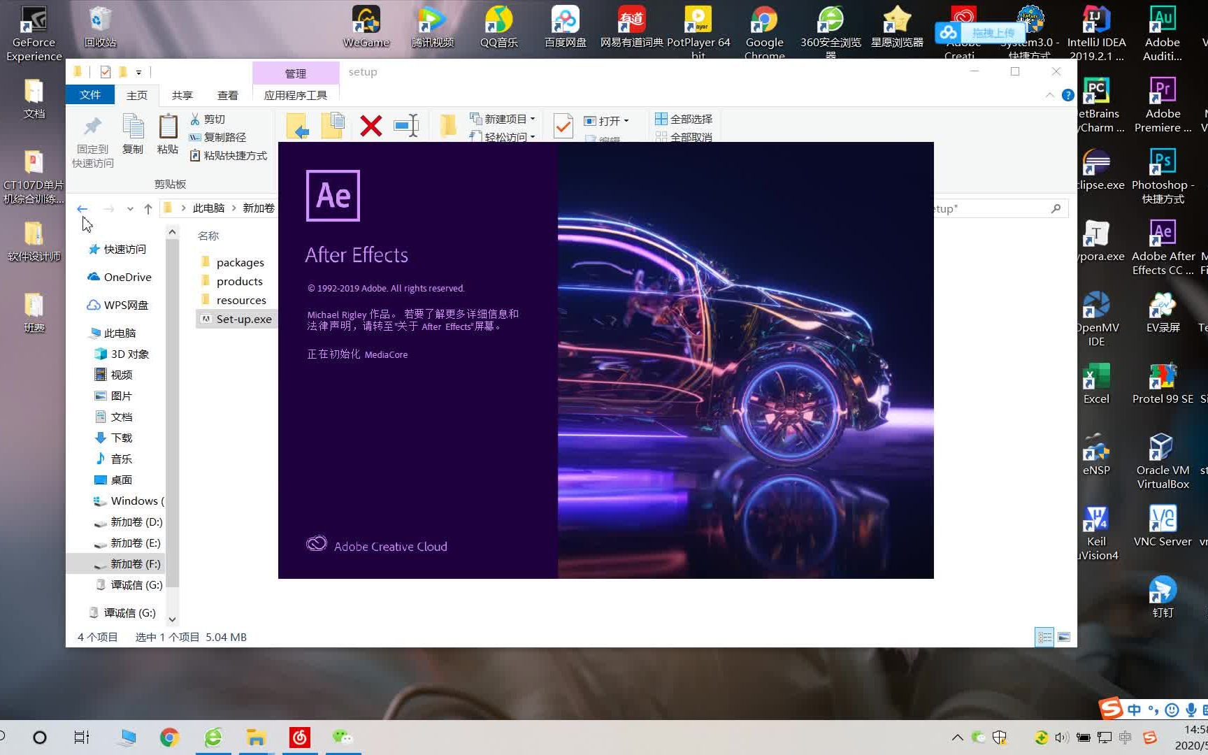
Task: Click the blue Help question icon
Action: (x=1067, y=95)
